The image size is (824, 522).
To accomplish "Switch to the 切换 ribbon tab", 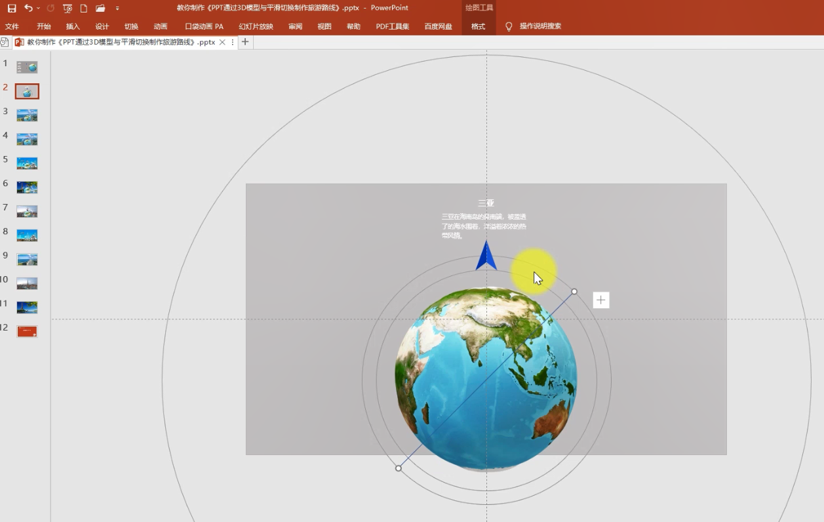I will tap(131, 26).
